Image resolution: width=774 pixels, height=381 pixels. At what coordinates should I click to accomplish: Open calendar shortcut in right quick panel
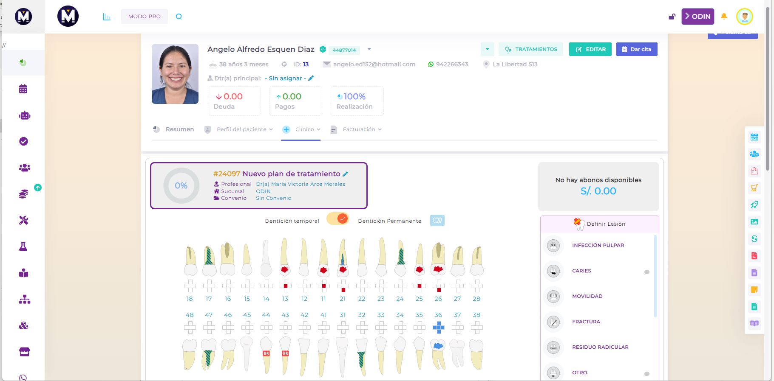754,137
